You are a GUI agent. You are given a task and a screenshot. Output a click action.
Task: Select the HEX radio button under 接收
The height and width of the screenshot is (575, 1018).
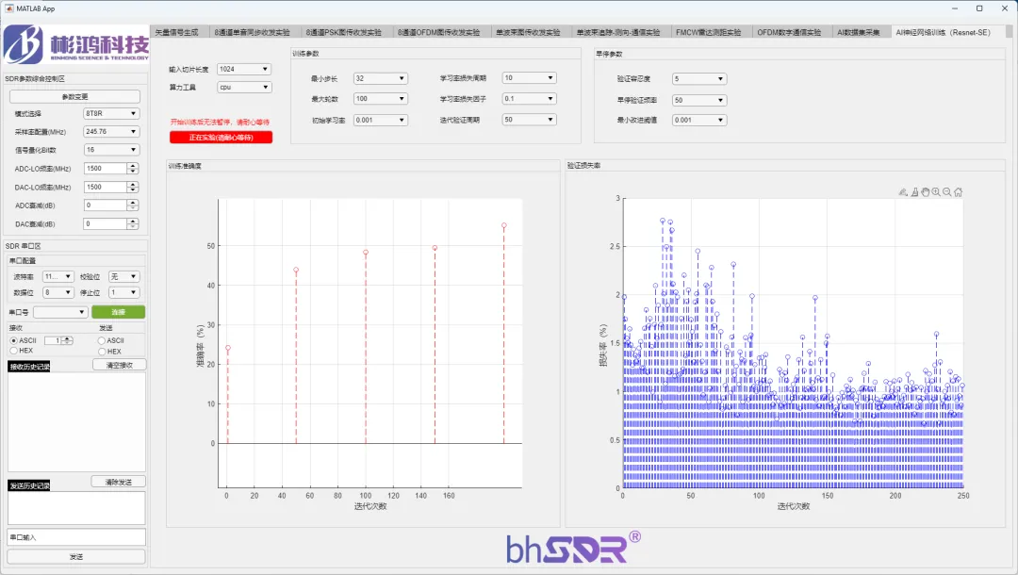(x=13, y=351)
